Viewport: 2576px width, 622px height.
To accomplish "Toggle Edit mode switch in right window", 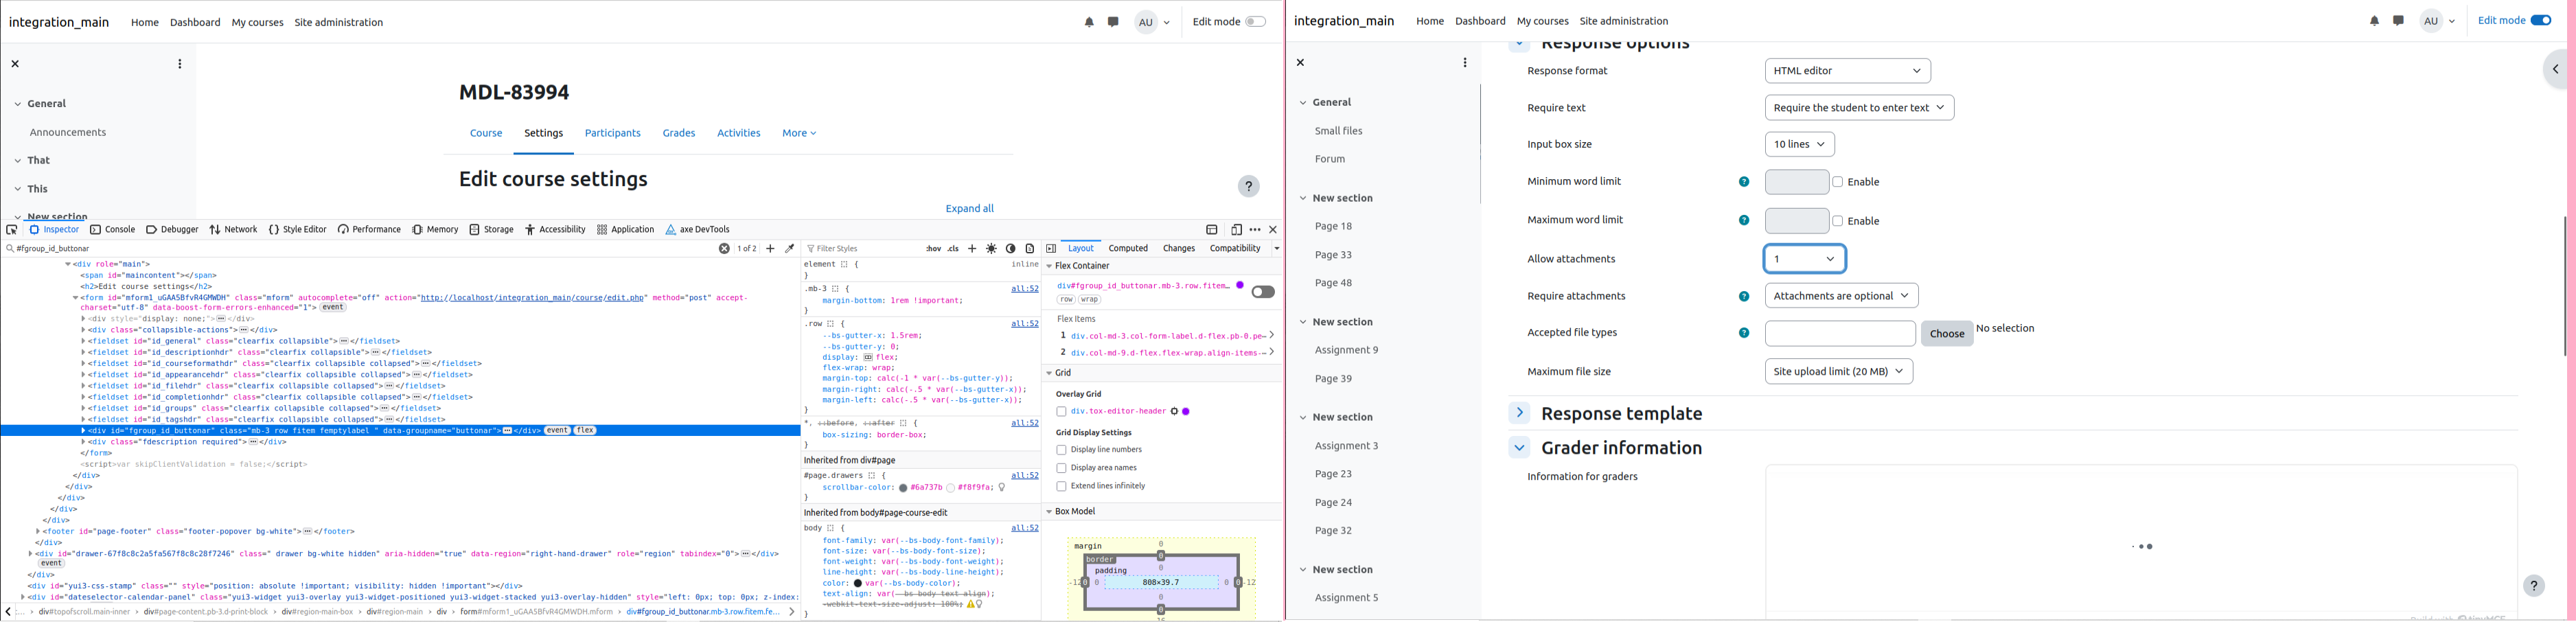I will pyautogui.click(x=2541, y=21).
